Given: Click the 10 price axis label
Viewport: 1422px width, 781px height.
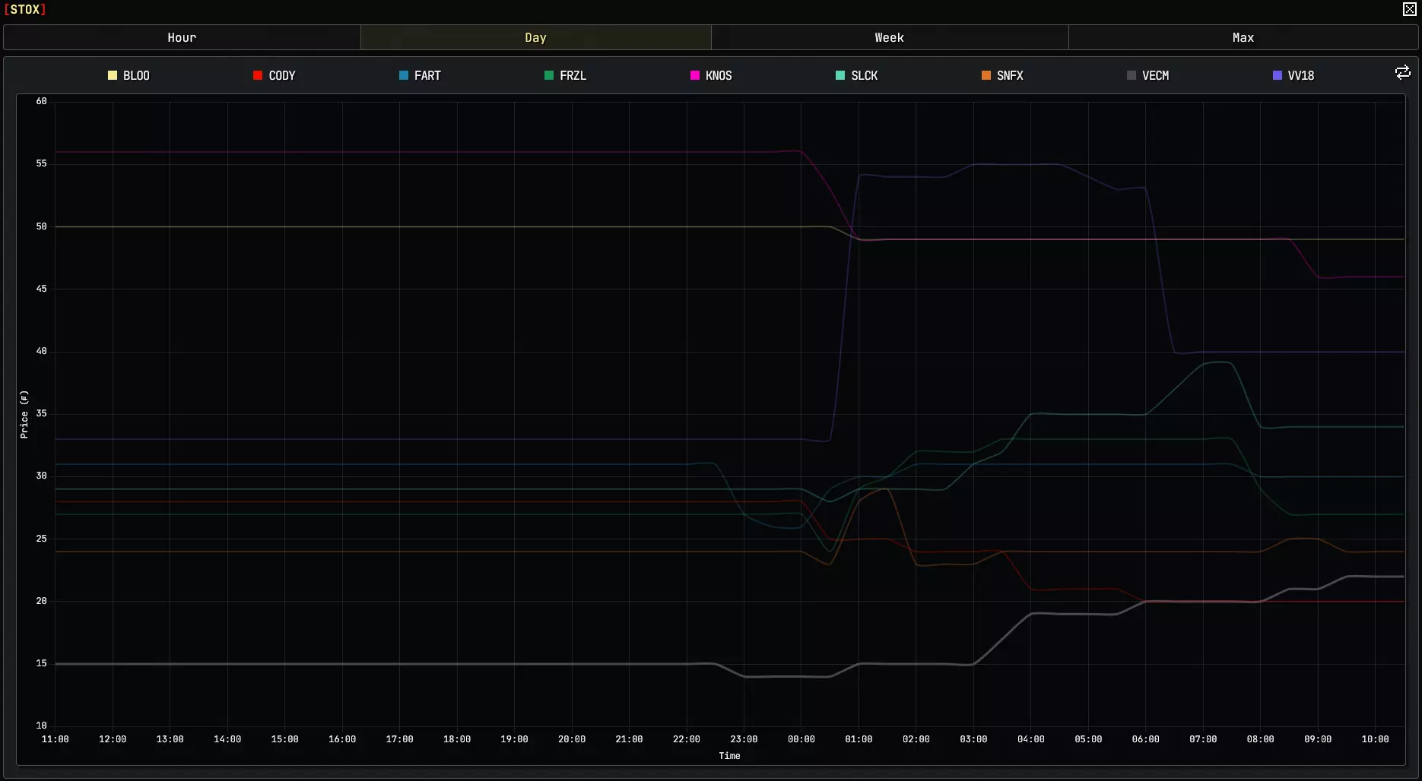Looking at the screenshot, I should click(41, 726).
